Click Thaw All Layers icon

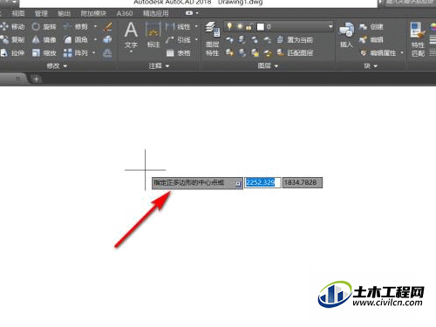[255, 52]
